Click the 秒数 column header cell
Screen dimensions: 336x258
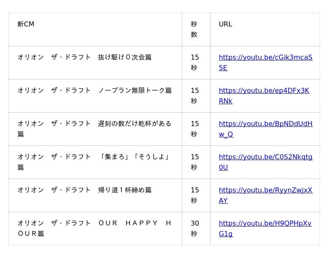click(x=196, y=29)
